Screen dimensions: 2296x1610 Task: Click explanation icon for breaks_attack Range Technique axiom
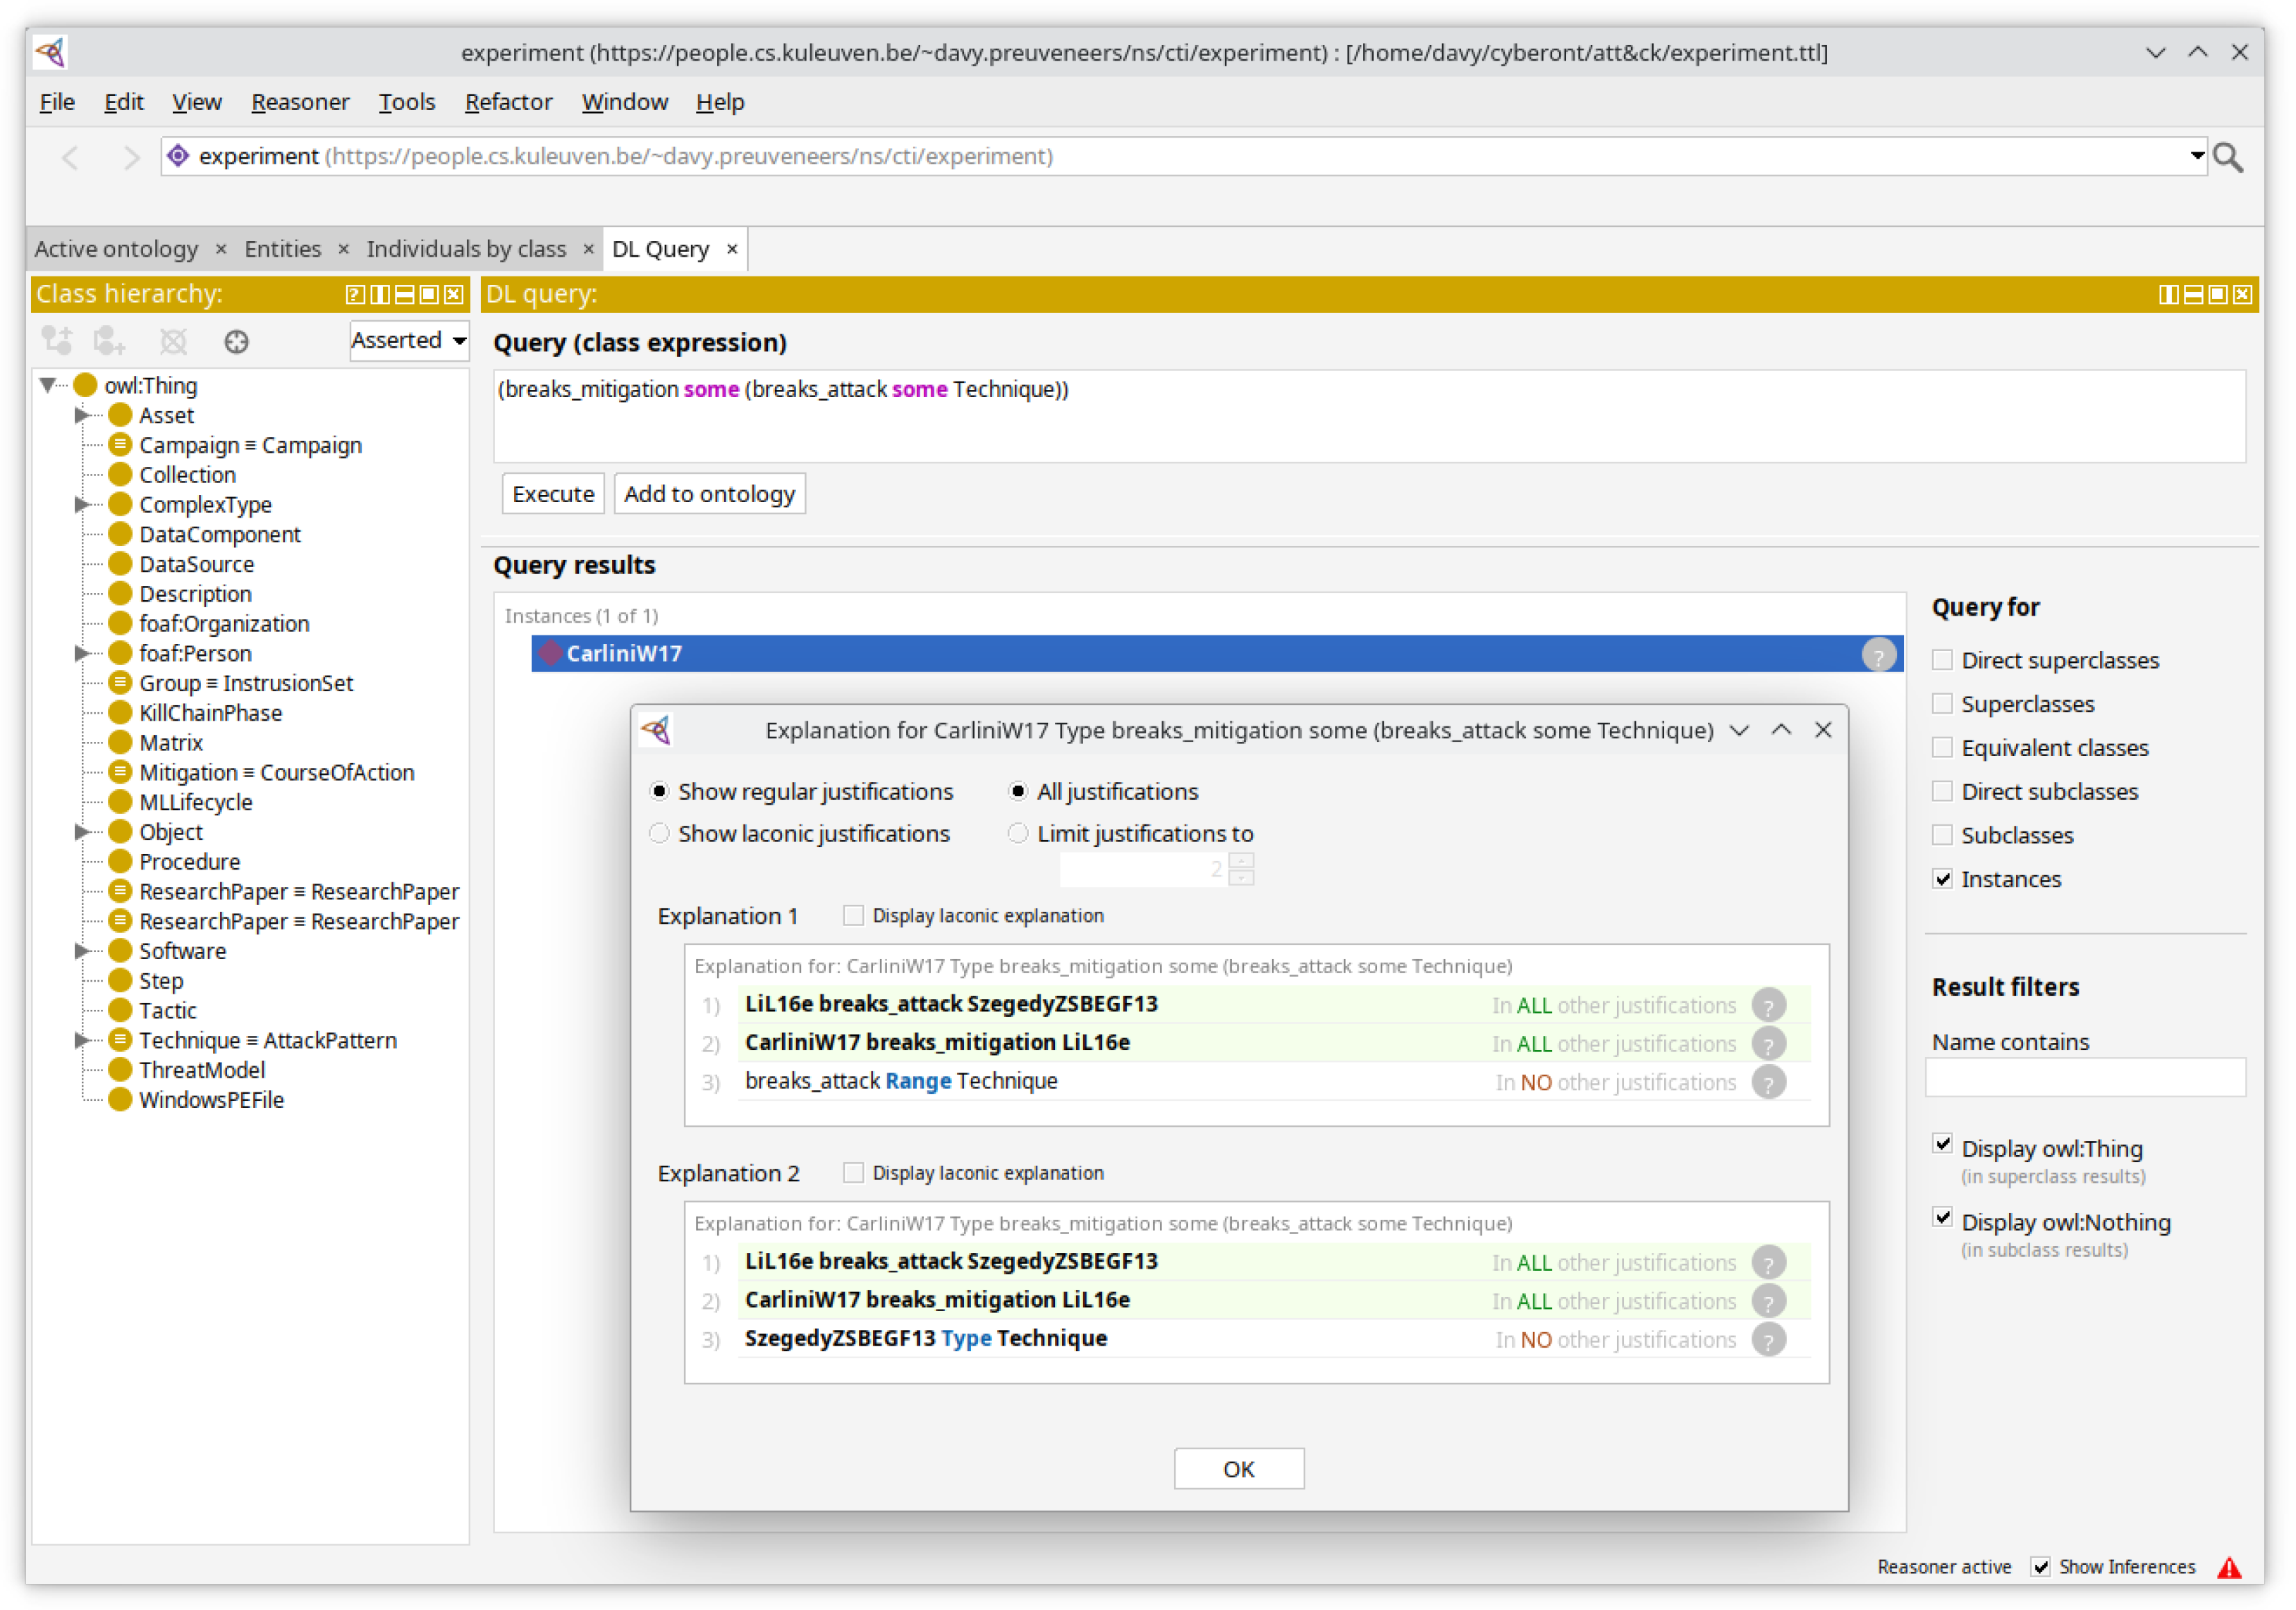[x=1768, y=1083]
